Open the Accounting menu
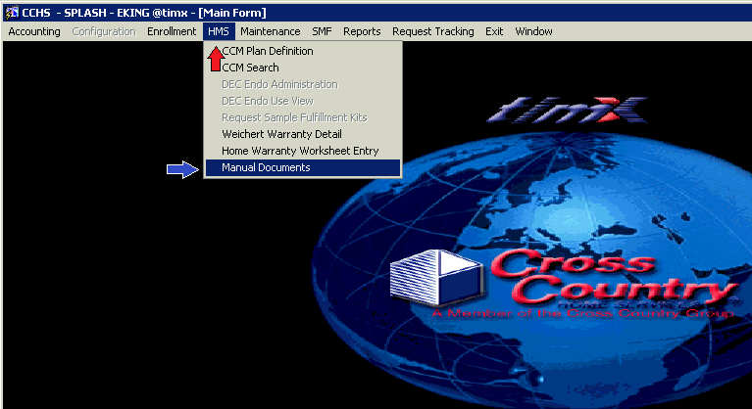The image size is (752, 409). [34, 31]
